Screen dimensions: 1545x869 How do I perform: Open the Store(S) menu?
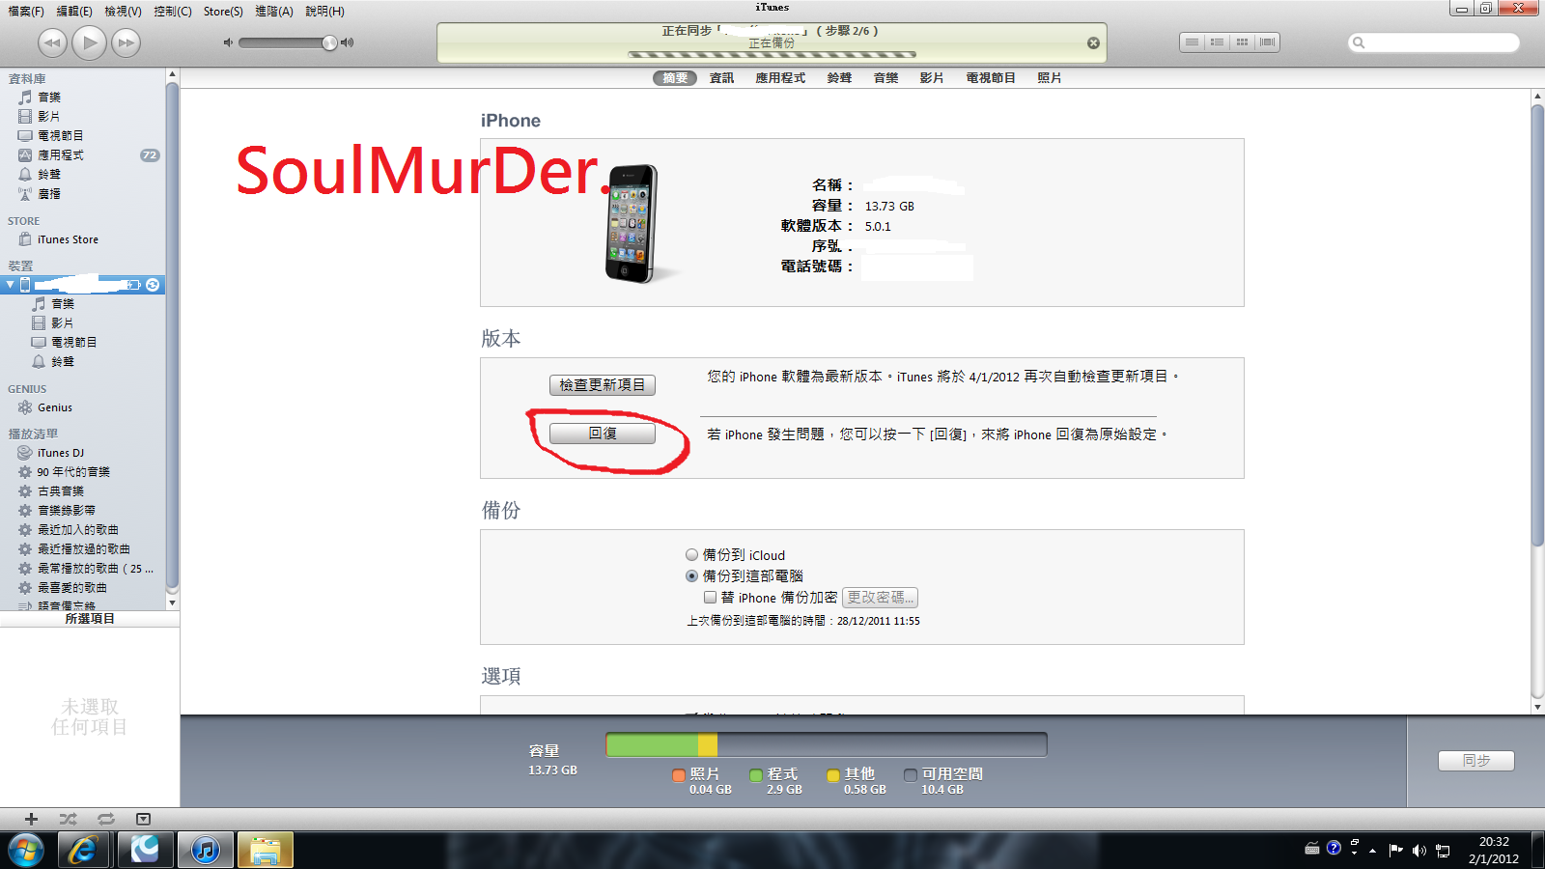[223, 12]
